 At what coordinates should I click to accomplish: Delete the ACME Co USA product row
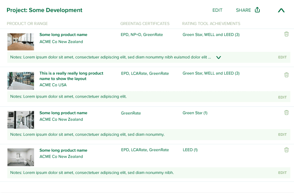point(286,75)
